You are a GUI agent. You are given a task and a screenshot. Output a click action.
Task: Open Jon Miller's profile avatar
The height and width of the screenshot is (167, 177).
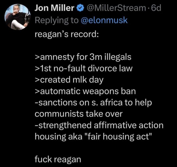(x=17, y=18)
